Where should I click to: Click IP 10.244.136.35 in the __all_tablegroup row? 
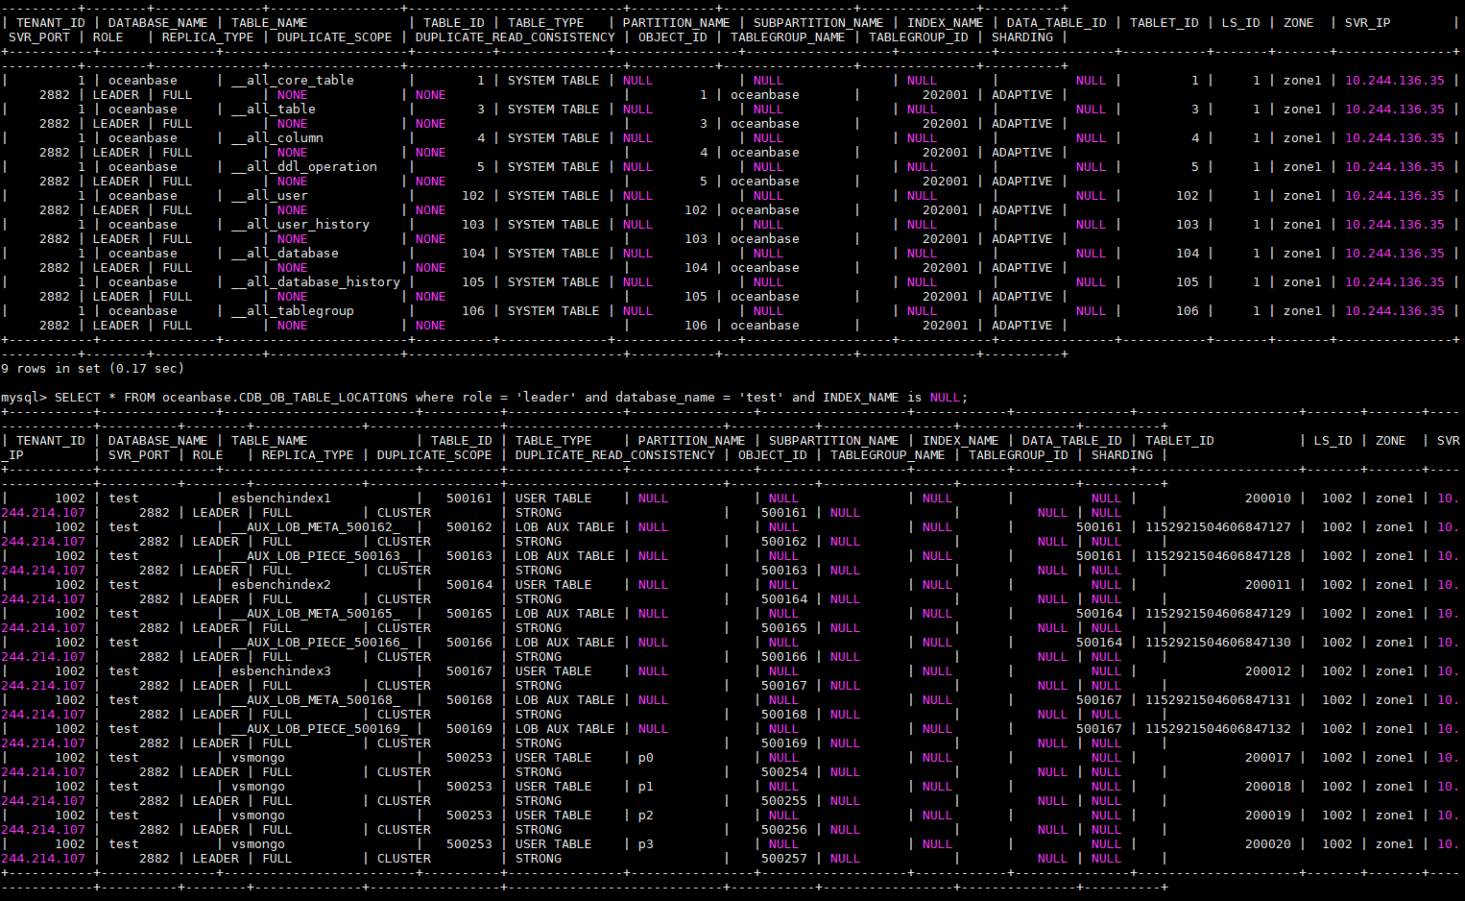coord(1395,311)
